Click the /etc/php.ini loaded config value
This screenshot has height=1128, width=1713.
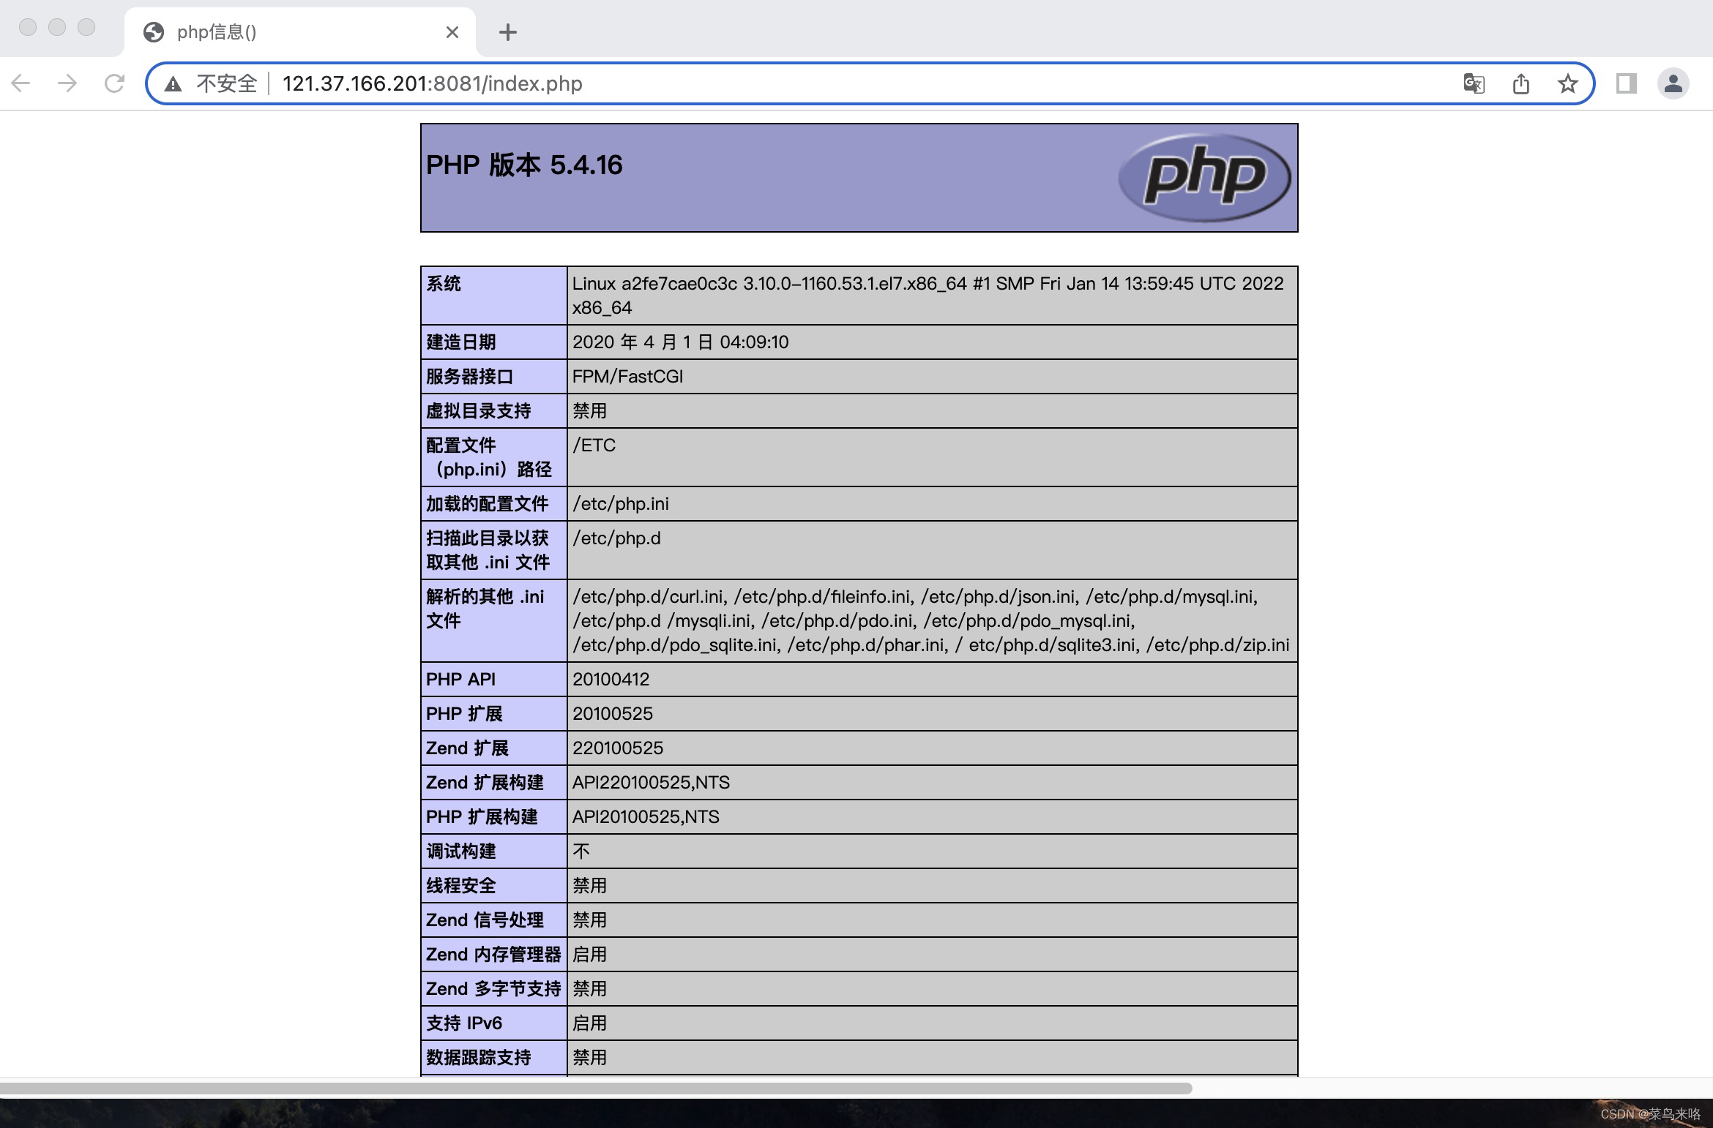pyautogui.click(x=620, y=504)
